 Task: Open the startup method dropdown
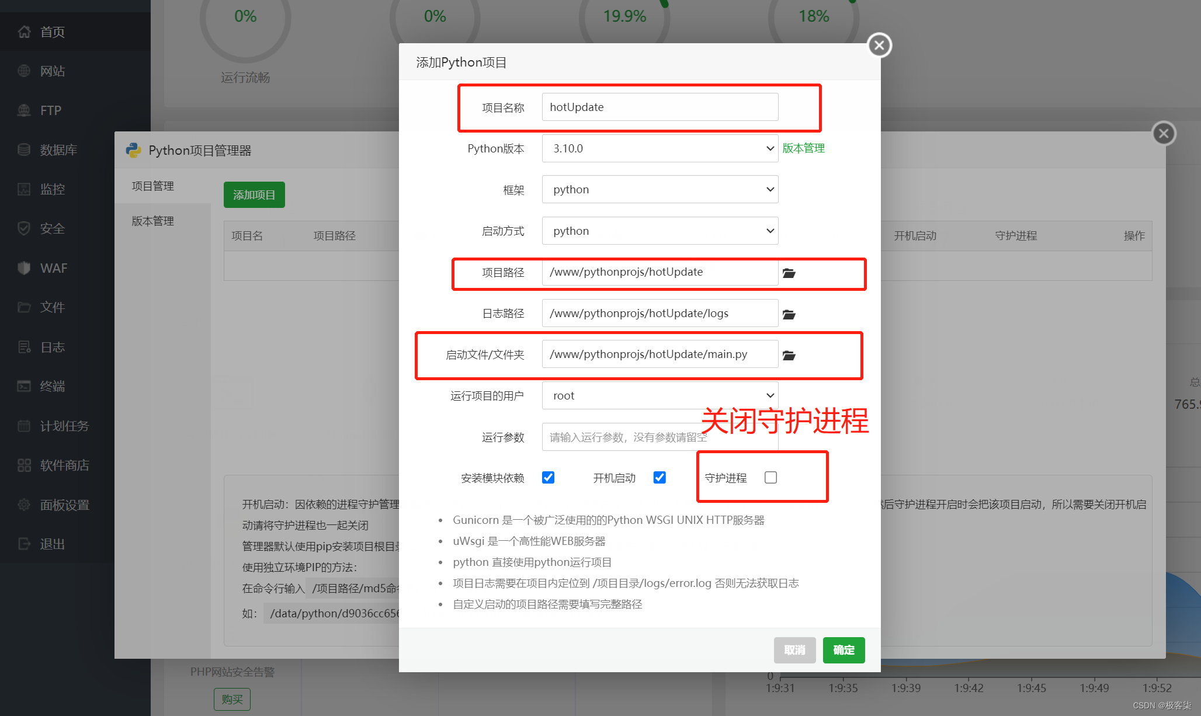(x=660, y=231)
